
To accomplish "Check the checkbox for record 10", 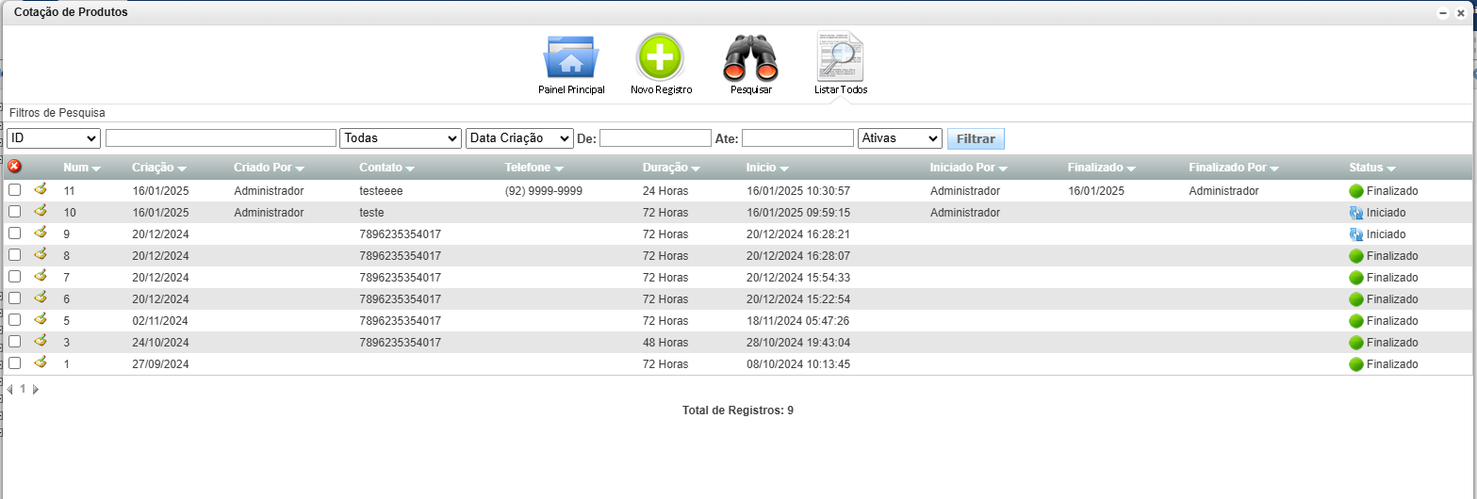I will pyautogui.click(x=14, y=212).
